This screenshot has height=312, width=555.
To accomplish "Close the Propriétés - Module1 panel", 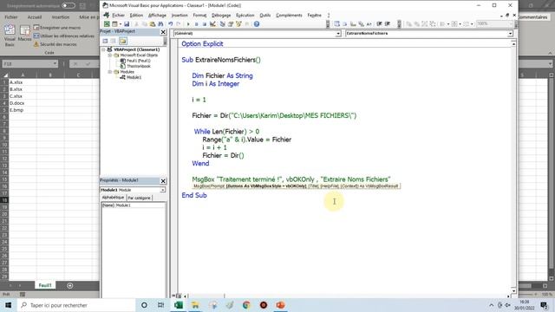I will (163, 181).
